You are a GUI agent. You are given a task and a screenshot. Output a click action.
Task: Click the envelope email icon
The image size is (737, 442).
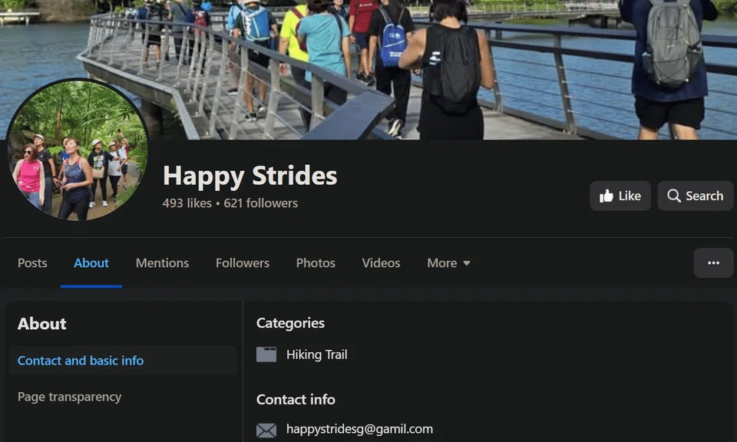point(266,430)
